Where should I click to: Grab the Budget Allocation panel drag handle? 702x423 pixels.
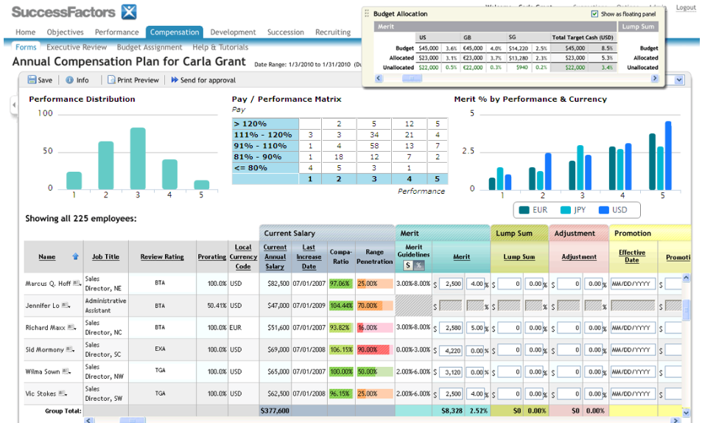point(366,14)
